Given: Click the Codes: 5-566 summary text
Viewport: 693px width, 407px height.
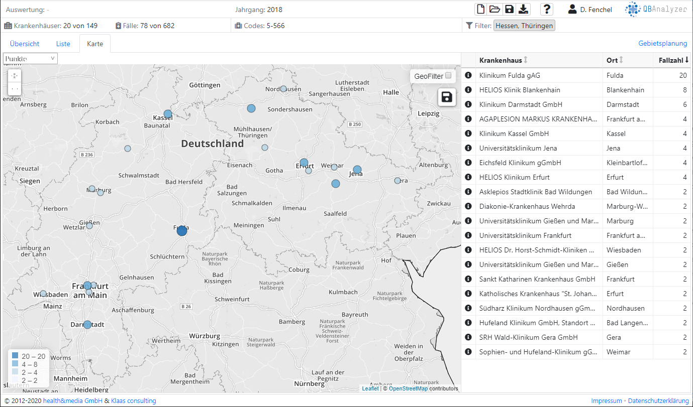Looking at the screenshot, I should pyautogui.click(x=264, y=26).
